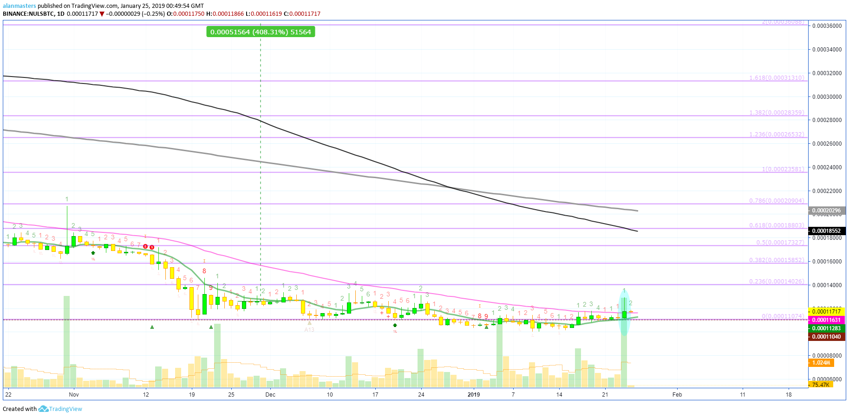Click the green 0.00011283 price tag
Screen dimensions: 849x417
click(x=826, y=328)
